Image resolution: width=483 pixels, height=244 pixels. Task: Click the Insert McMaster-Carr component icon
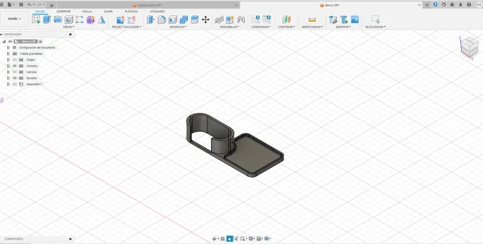[x=344, y=20]
